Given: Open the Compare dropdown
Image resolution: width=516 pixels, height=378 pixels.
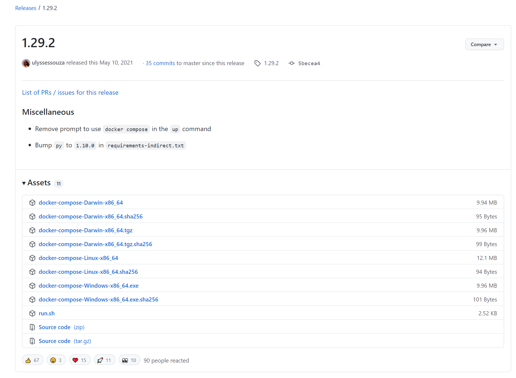Looking at the screenshot, I should click(x=484, y=44).
